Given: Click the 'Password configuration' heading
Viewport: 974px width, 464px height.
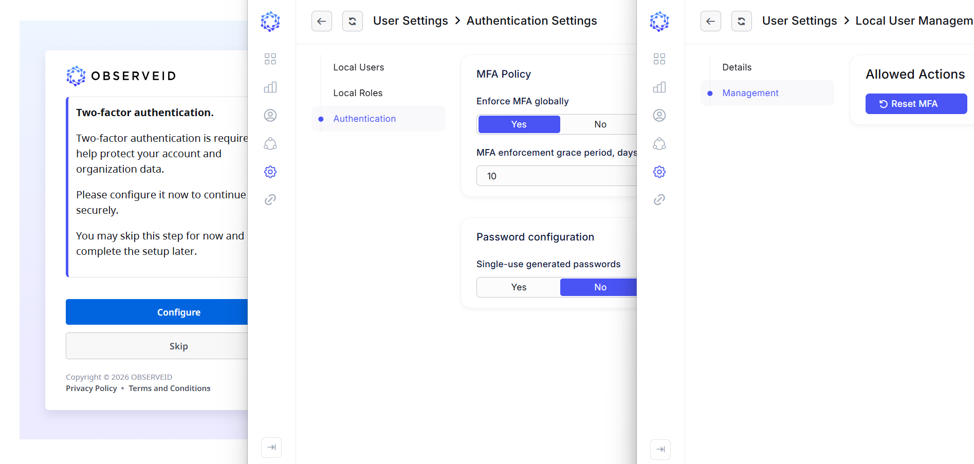Looking at the screenshot, I should [535, 237].
